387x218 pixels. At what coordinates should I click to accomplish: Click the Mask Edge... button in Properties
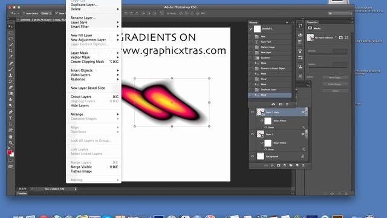click(x=335, y=78)
